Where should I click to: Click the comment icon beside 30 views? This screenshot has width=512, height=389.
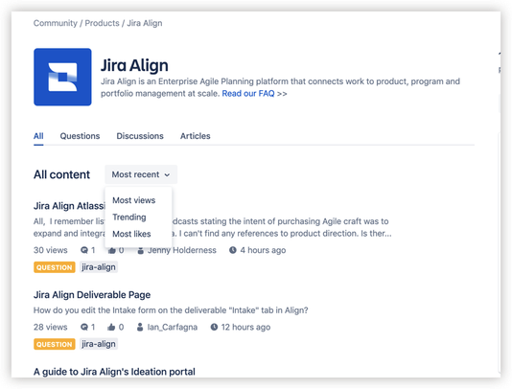point(84,250)
